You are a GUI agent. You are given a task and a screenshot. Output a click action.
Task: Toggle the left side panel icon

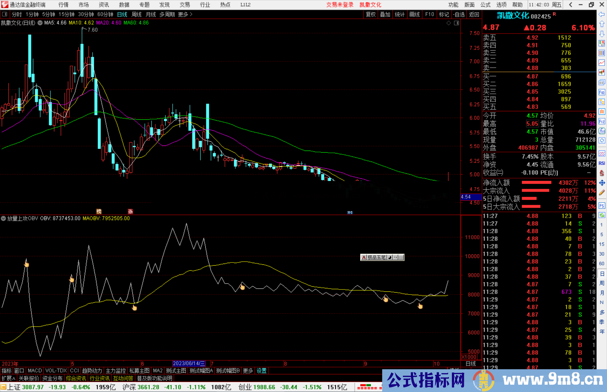pos(5,14)
